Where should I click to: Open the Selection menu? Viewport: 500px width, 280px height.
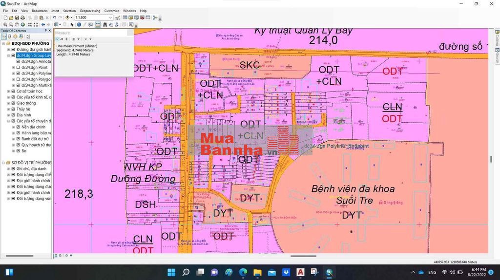[x=69, y=11]
